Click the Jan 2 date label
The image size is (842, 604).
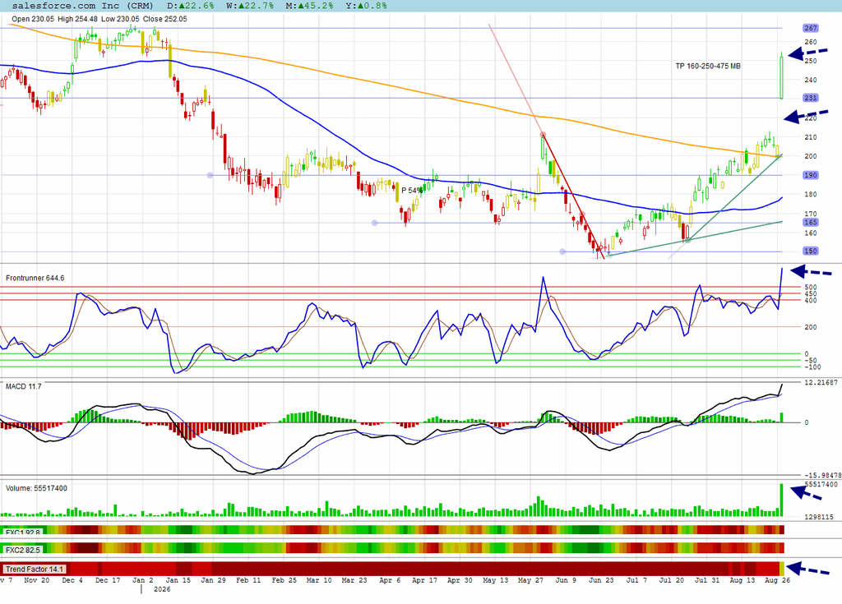(143, 580)
